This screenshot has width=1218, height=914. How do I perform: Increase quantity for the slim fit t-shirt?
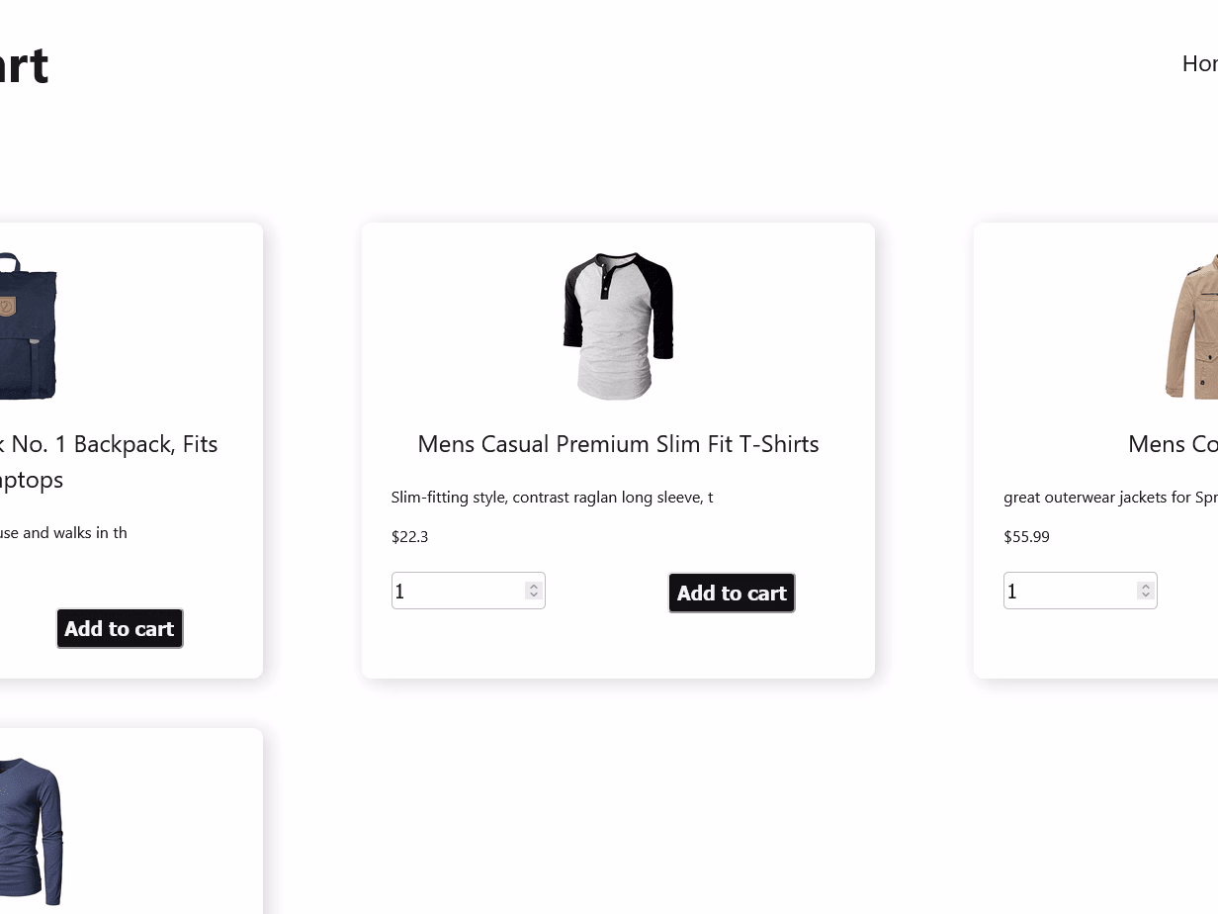[533, 585]
